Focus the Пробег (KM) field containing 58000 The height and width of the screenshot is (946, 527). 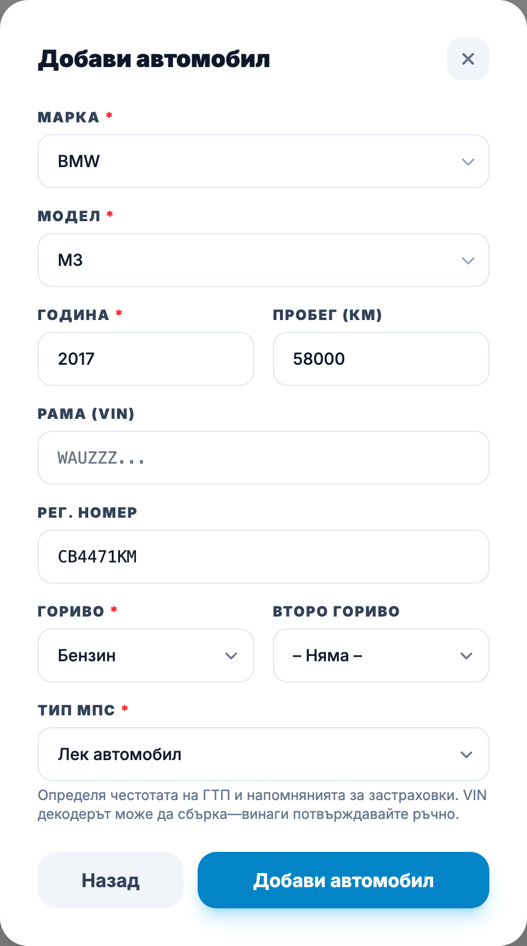point(381,359)
